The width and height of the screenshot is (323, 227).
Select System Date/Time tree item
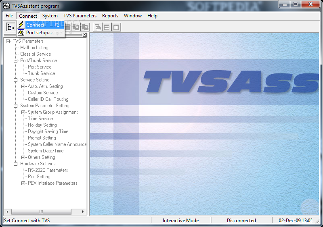[x=46, y=151]
